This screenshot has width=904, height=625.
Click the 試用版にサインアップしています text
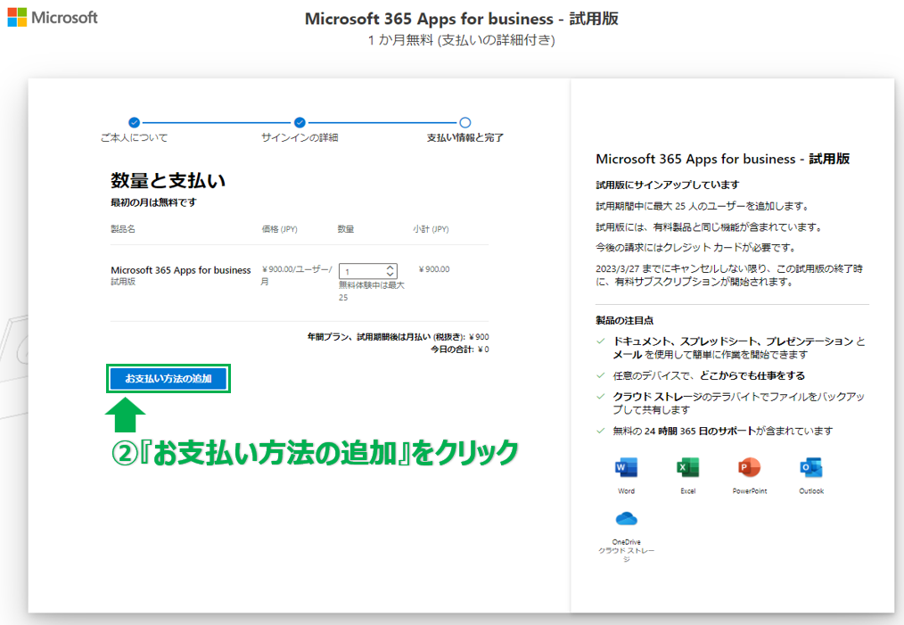pyautogui.click(x=668, y=185)
